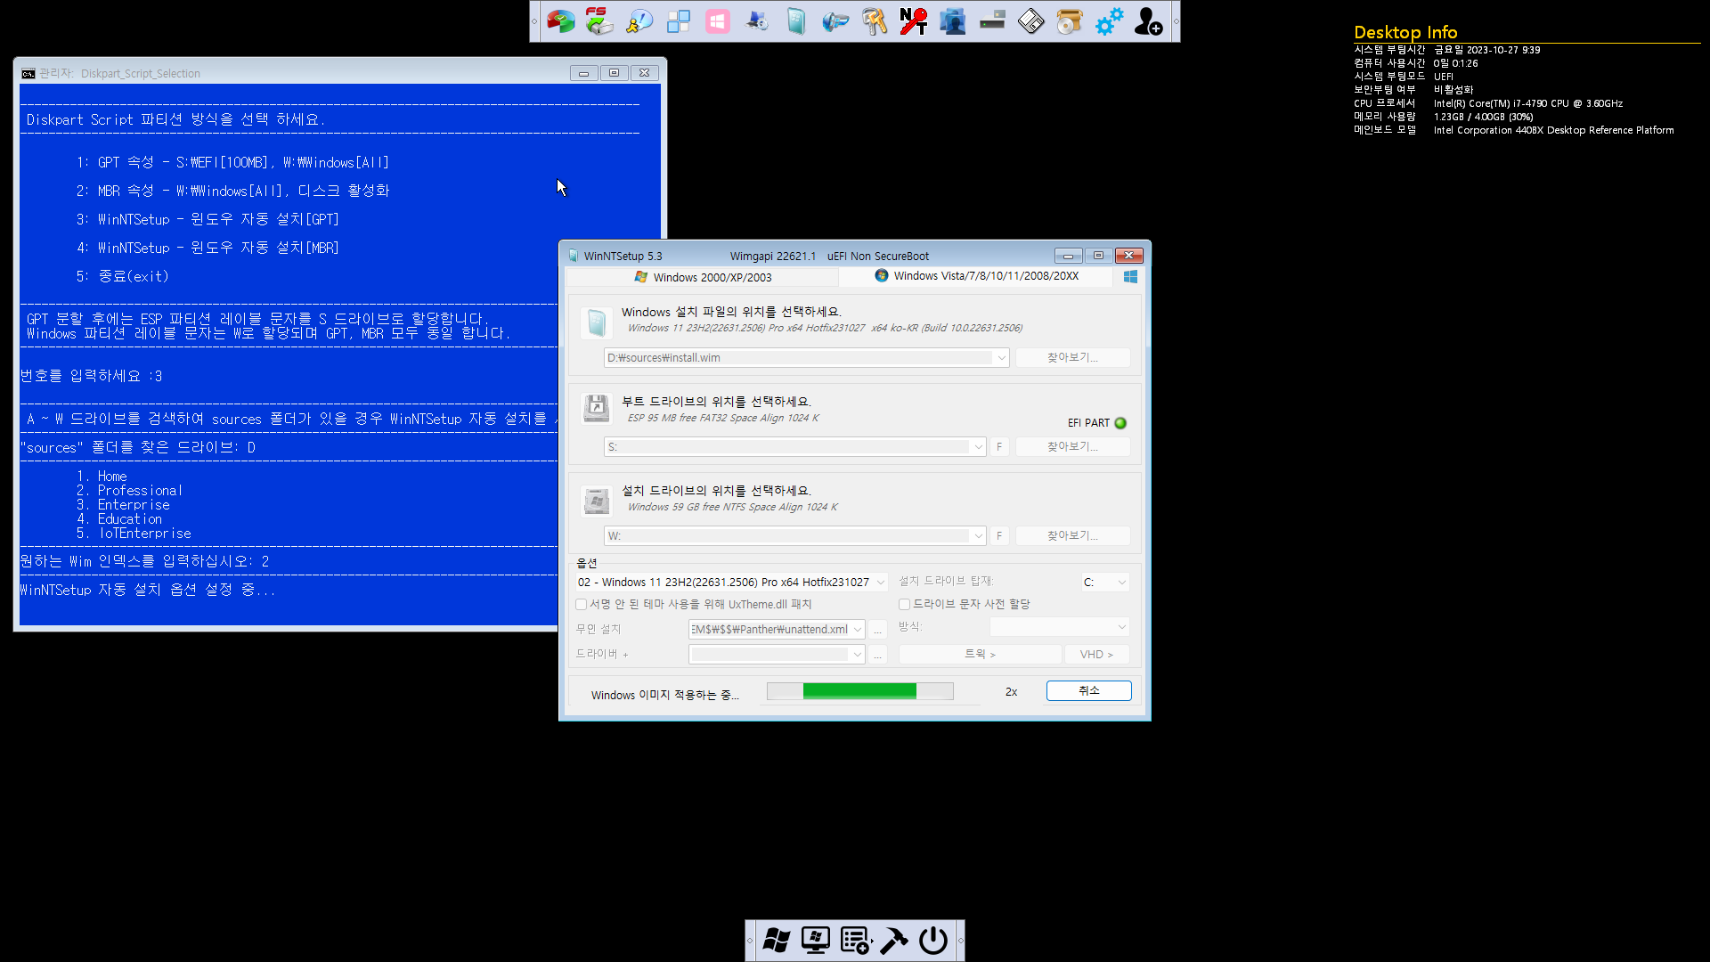Click the monitor with Windows logo in bottom dock
Image resolution: width=1710 pixels, height=962 pixels.
point(816,941)
